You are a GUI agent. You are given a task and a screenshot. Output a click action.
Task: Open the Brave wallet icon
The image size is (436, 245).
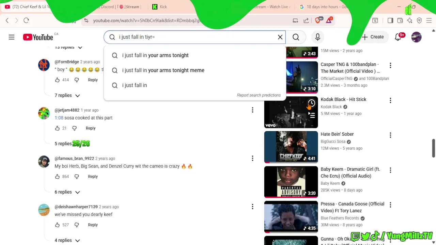click(x=400, y=20)
